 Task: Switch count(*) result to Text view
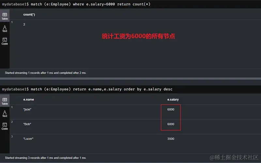[x=5, y=29]
